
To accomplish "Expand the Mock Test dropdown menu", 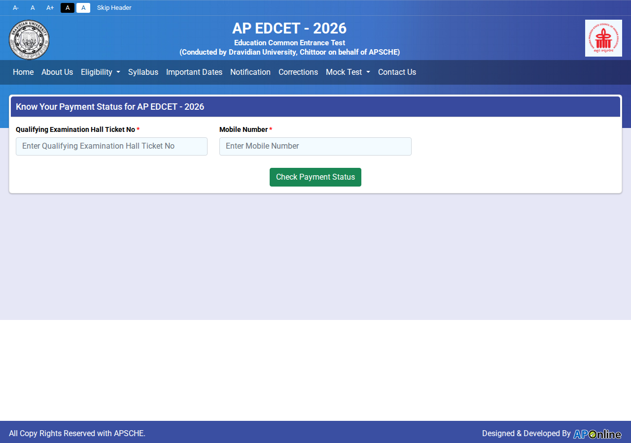I will click(x=348, y=72).
